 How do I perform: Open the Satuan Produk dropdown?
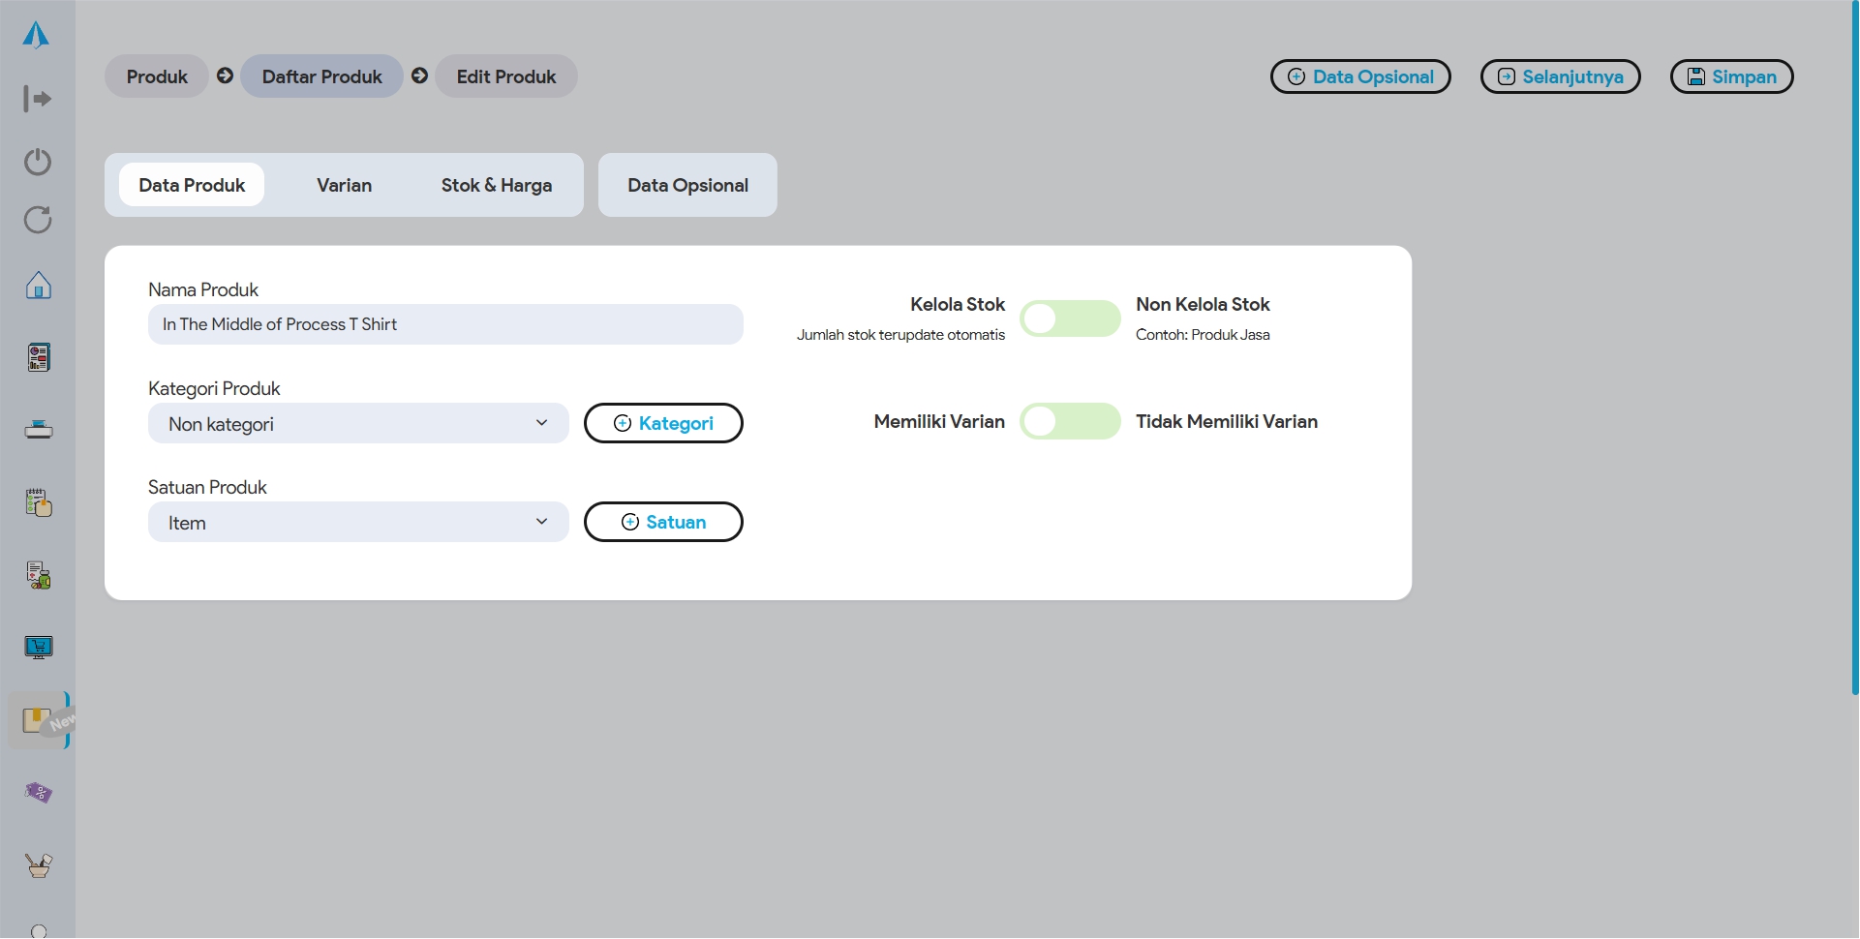click(357, 523)
